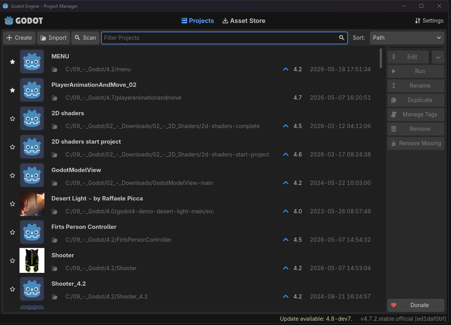Click the Godot logo in header
This screenshot has height=325, width=451.
24,21
